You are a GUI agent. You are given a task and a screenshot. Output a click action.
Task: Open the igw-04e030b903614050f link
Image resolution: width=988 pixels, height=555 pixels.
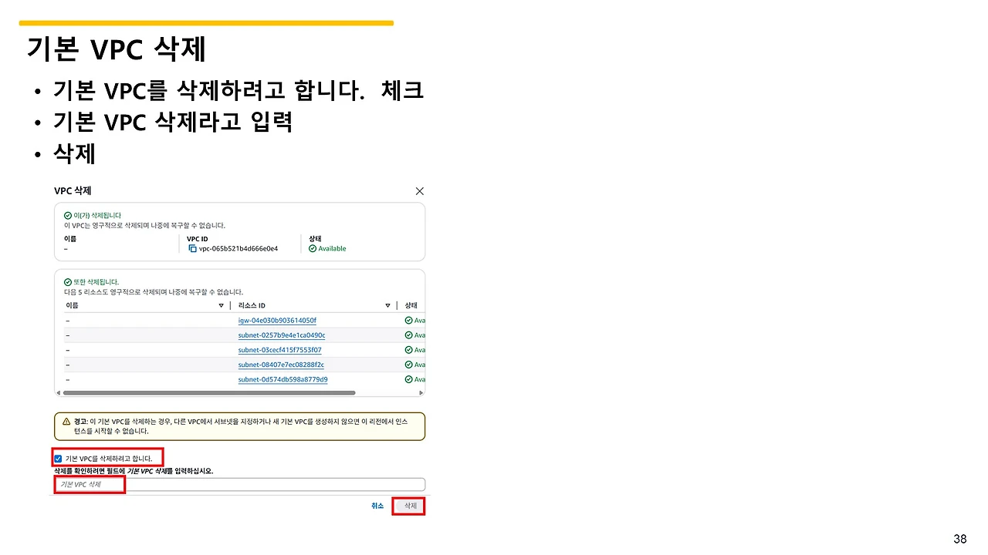[x=279, y=320]
